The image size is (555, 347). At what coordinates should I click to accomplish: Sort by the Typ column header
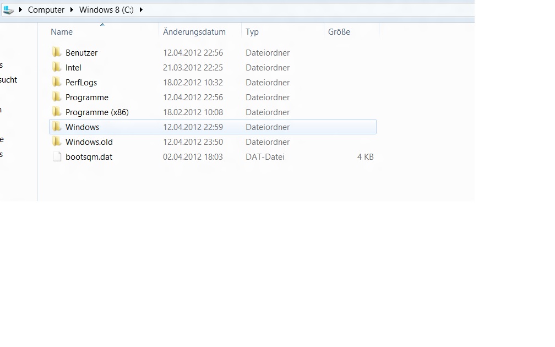click(x=252, y=32)
